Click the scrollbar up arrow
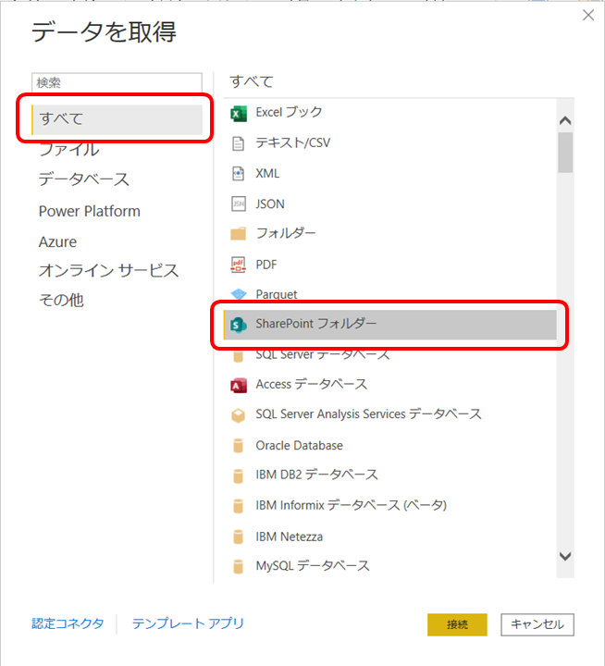 click(x=565, y=120)
